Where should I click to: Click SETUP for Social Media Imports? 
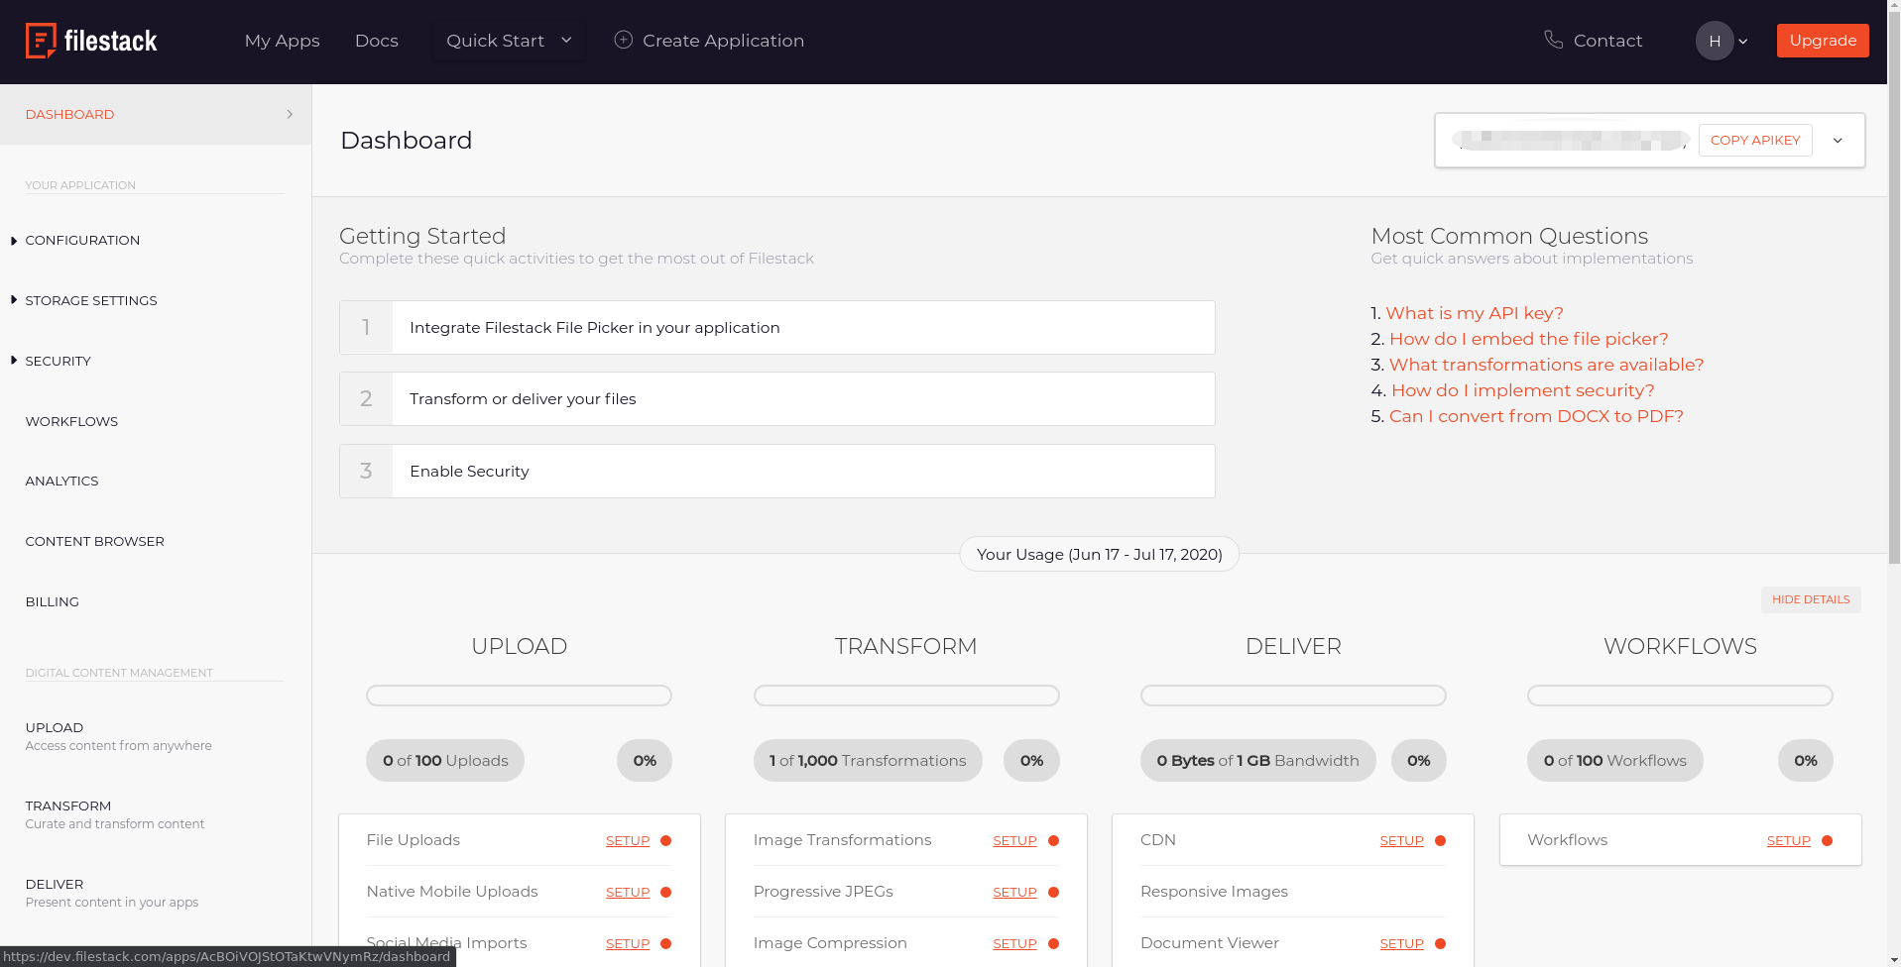[628, 944]
